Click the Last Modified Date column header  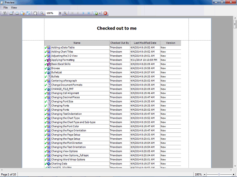tap(145, 43)
